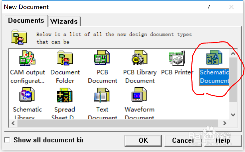Choose the PCB Document icon
The width and height of the screenshot is (245, 152).
102,57
